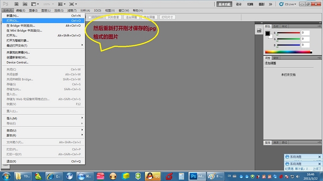Choose 在 Mini Bridge 中浏览(G) item

(43, 30)
